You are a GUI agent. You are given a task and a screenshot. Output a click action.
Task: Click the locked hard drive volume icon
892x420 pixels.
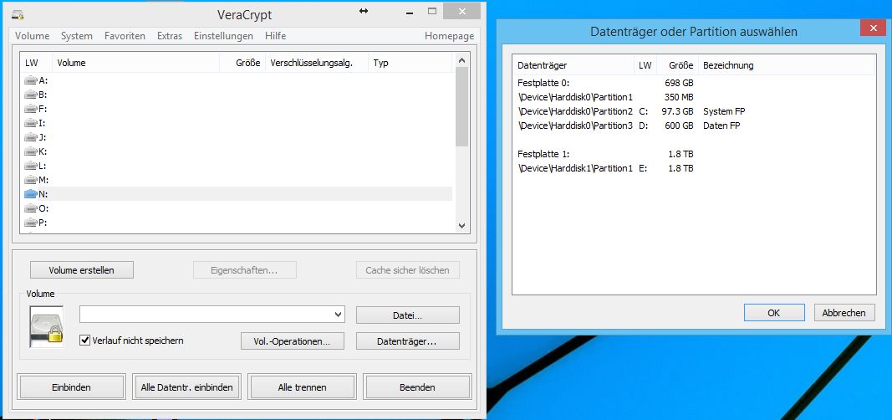point(46,326)
